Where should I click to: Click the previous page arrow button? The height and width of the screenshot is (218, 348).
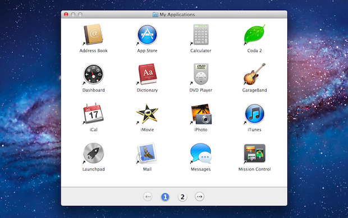(x=148, y=197)
